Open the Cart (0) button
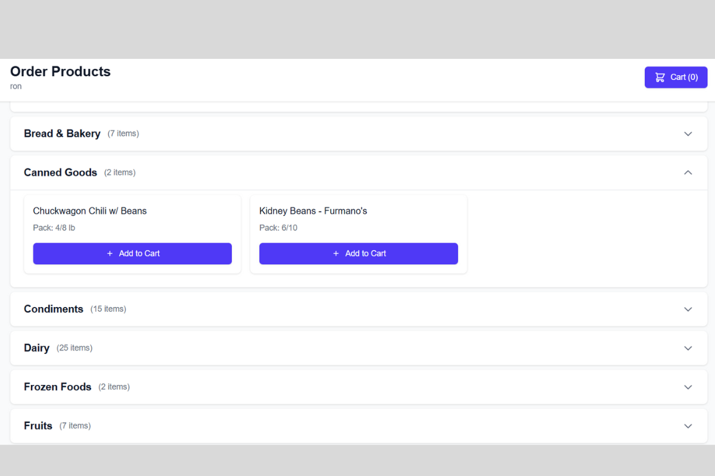This screenshot has height=476, width=715. [x=676, y=77]
